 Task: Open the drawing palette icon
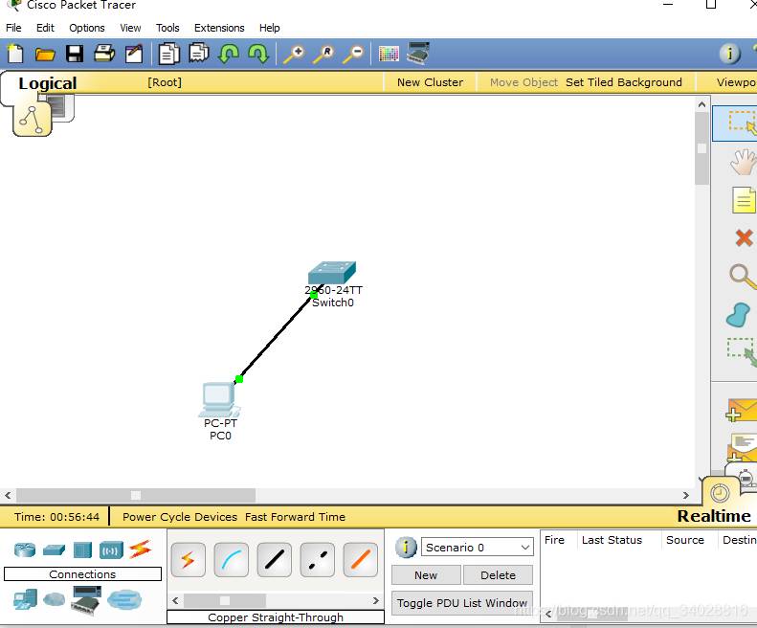[x=389, y=54]
